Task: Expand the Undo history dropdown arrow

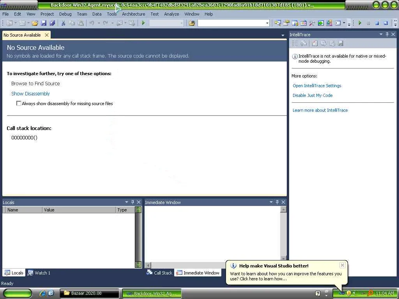Action: [99, 23]
